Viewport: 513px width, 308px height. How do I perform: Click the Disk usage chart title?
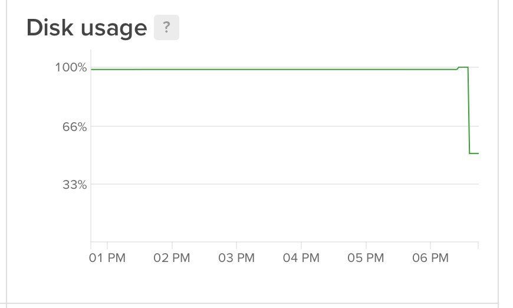click(x=87, y=28)
